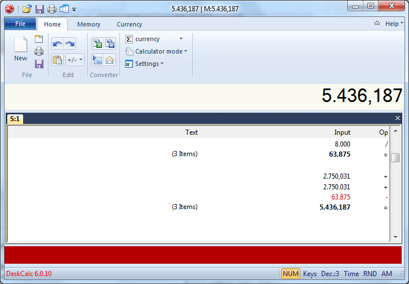Image resolution: width=409 pixels, height=284 pixels.
Task: Collapse the ribbon with the caret icon
Action: point(377,23)
